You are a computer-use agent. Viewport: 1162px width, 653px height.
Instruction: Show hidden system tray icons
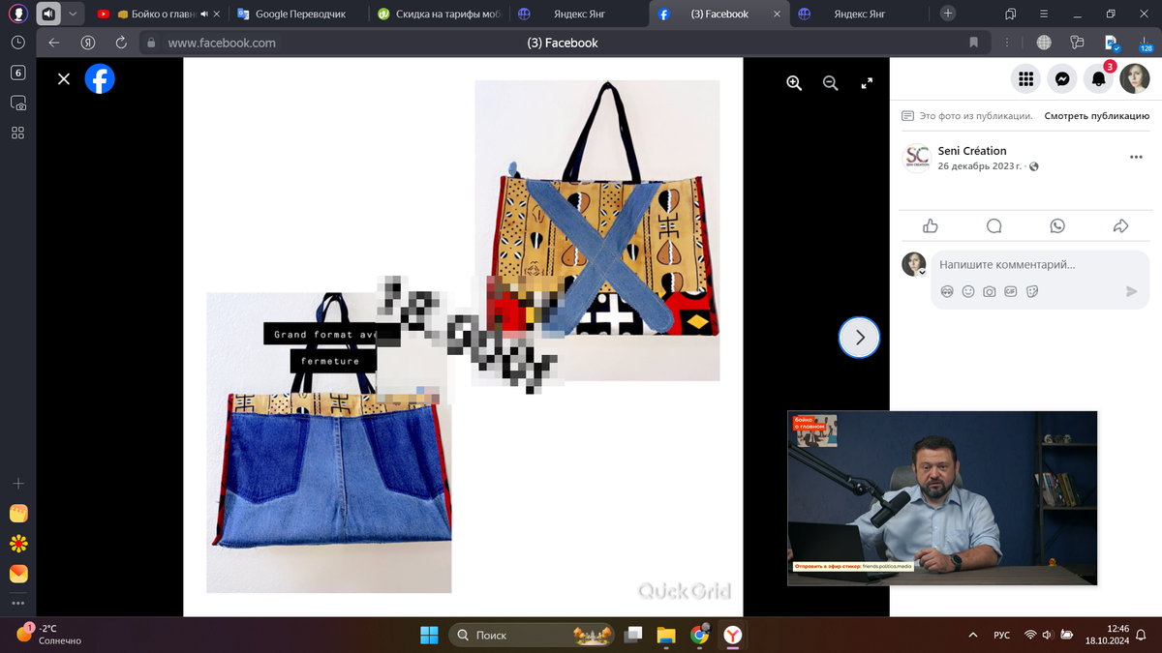[972, 635]
